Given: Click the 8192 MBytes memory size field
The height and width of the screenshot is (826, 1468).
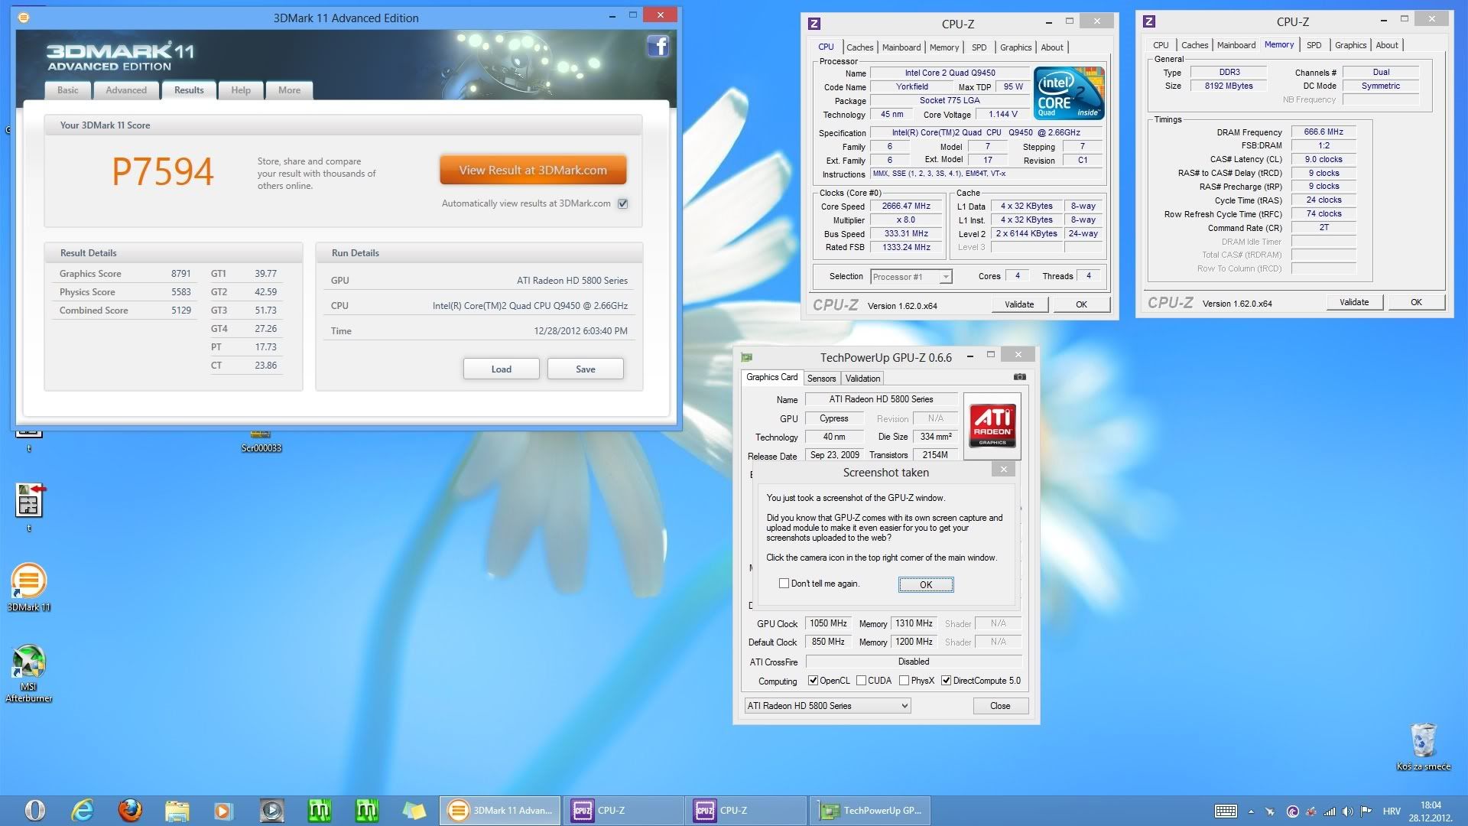Looking at the screenshot, I should coord(1229,86).
